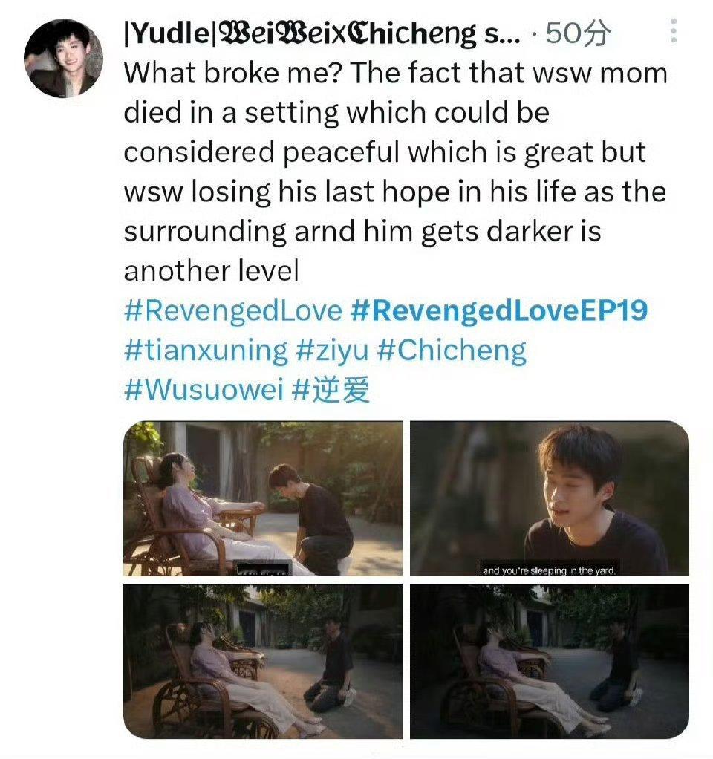This screenshot has width=713, height=759.
Task: Open the #逆爱 hashtag
Action: click(331, 389)
